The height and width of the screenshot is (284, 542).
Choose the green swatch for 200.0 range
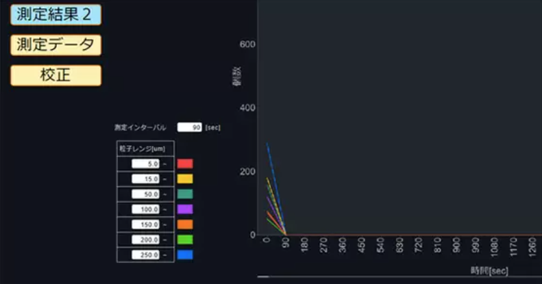coord(185,240)
